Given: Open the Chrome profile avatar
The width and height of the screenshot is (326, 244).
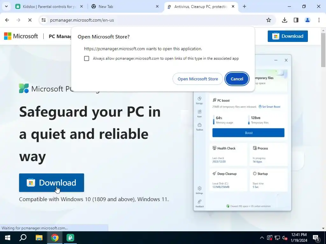Looking at the screenshot, I should (x=308, y=20).
